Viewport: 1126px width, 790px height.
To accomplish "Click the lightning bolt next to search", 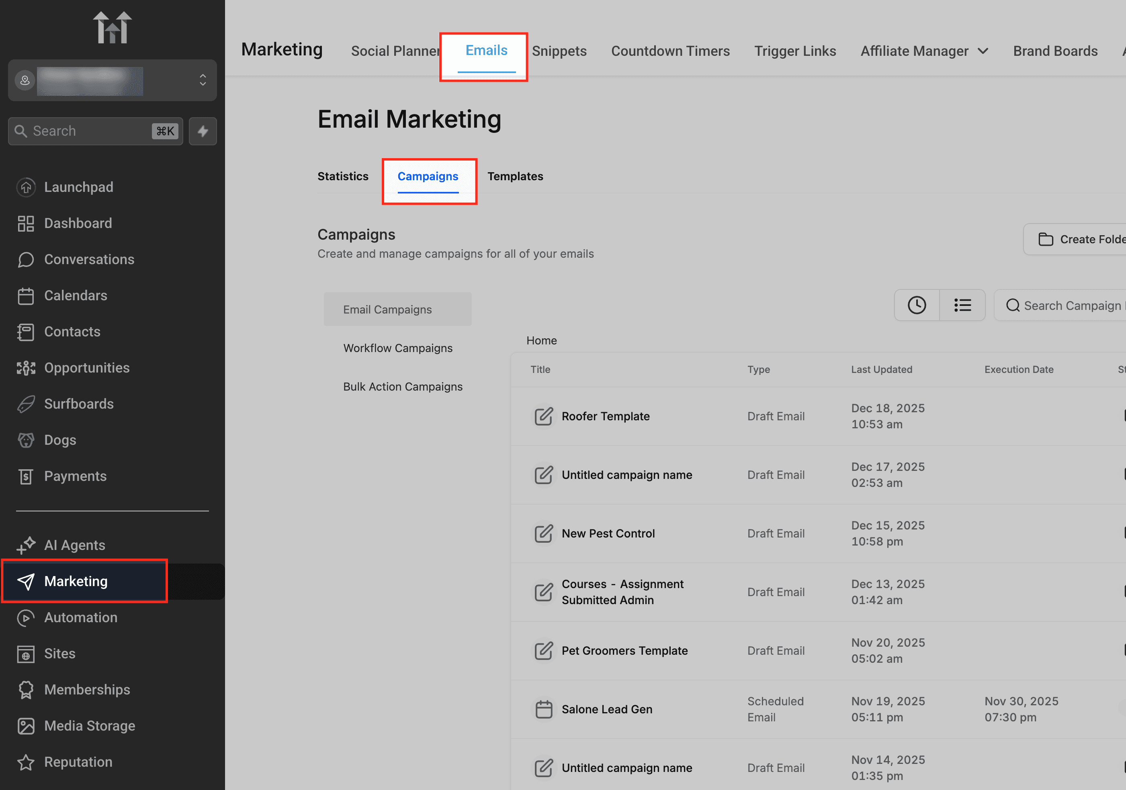I will [x=203, y=131].
